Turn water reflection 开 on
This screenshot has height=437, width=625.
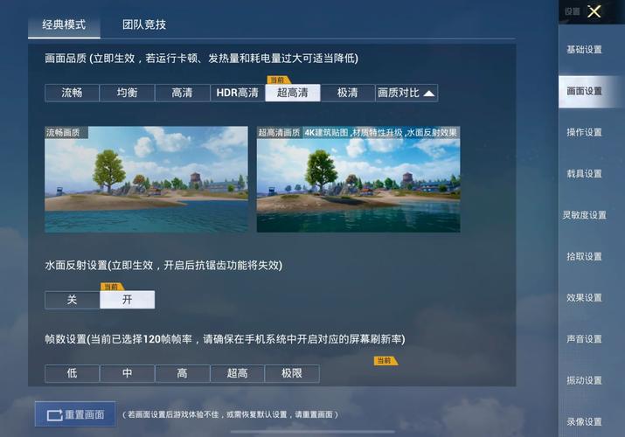pos(127,300)
